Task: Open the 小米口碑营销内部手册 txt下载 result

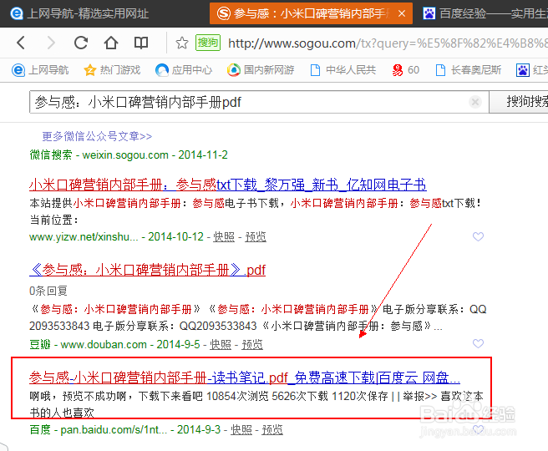Action: [227, 185]
